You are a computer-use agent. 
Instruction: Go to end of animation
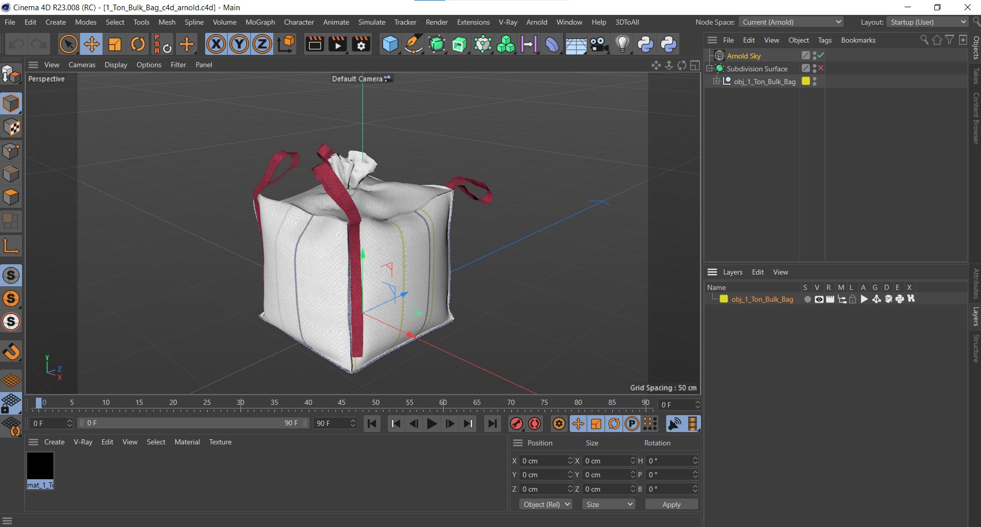(492, 423)
